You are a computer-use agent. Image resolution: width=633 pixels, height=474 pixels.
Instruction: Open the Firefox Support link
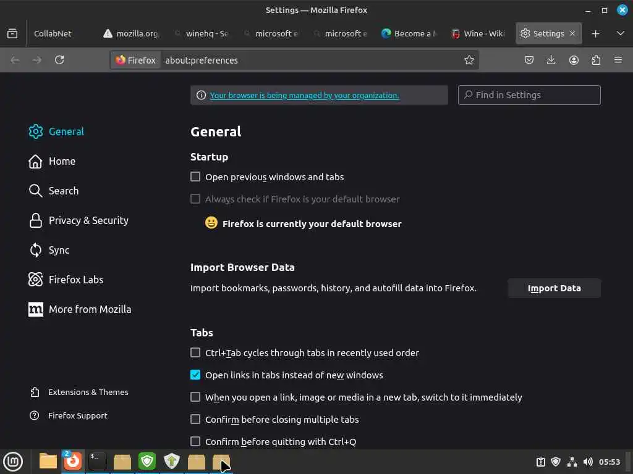69,415
